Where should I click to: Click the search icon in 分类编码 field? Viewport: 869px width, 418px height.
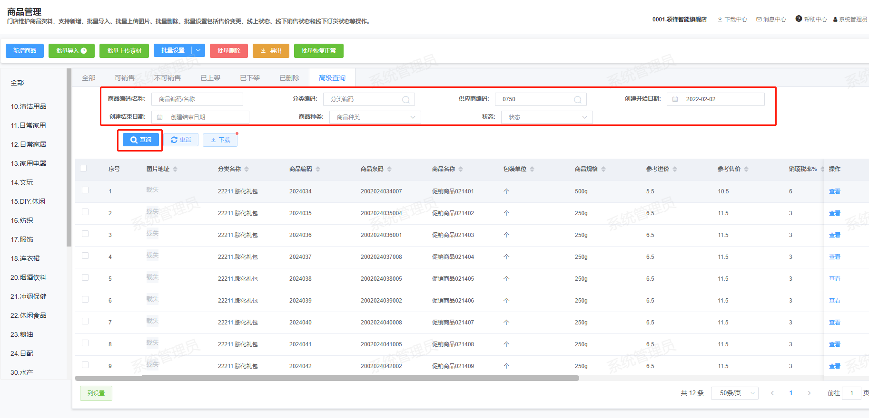(405, 100)
